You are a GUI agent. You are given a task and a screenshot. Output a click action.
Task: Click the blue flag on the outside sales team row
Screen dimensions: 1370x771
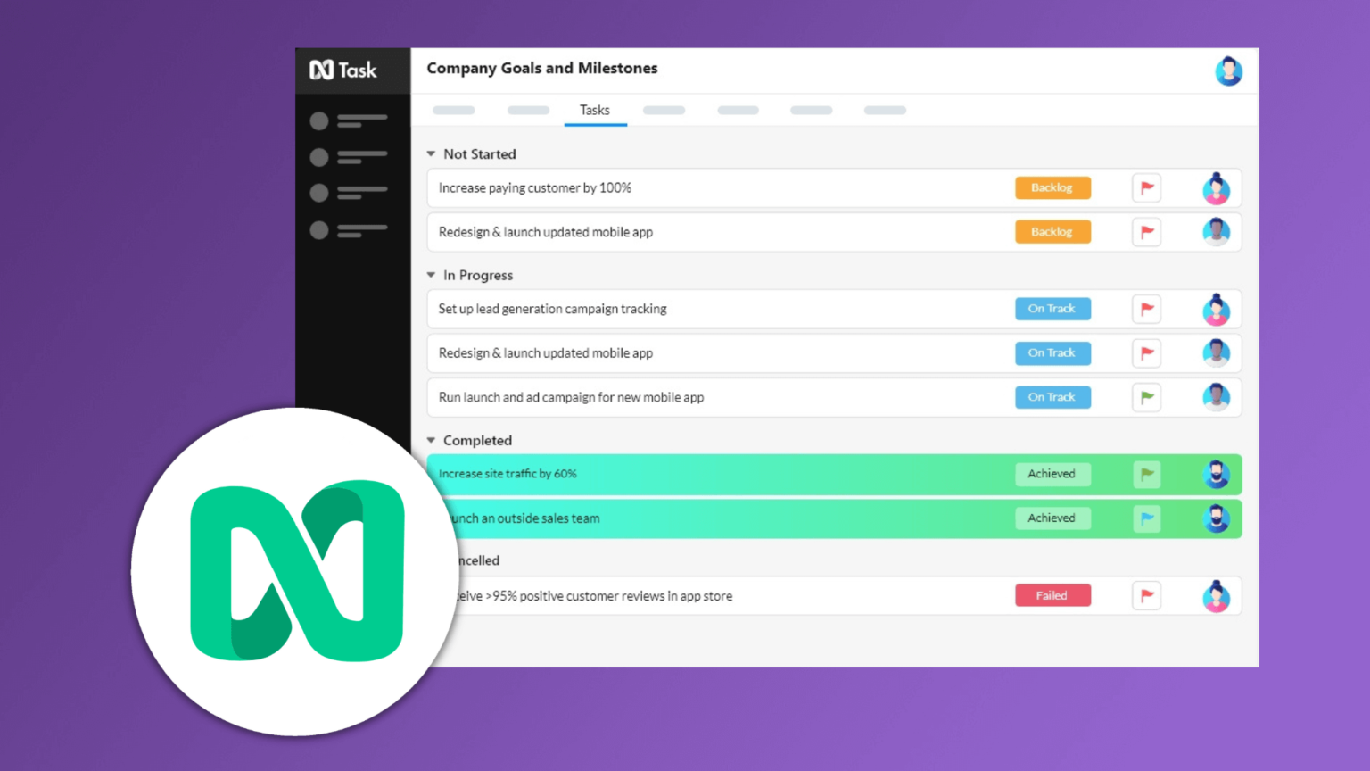coord(1147,518)
